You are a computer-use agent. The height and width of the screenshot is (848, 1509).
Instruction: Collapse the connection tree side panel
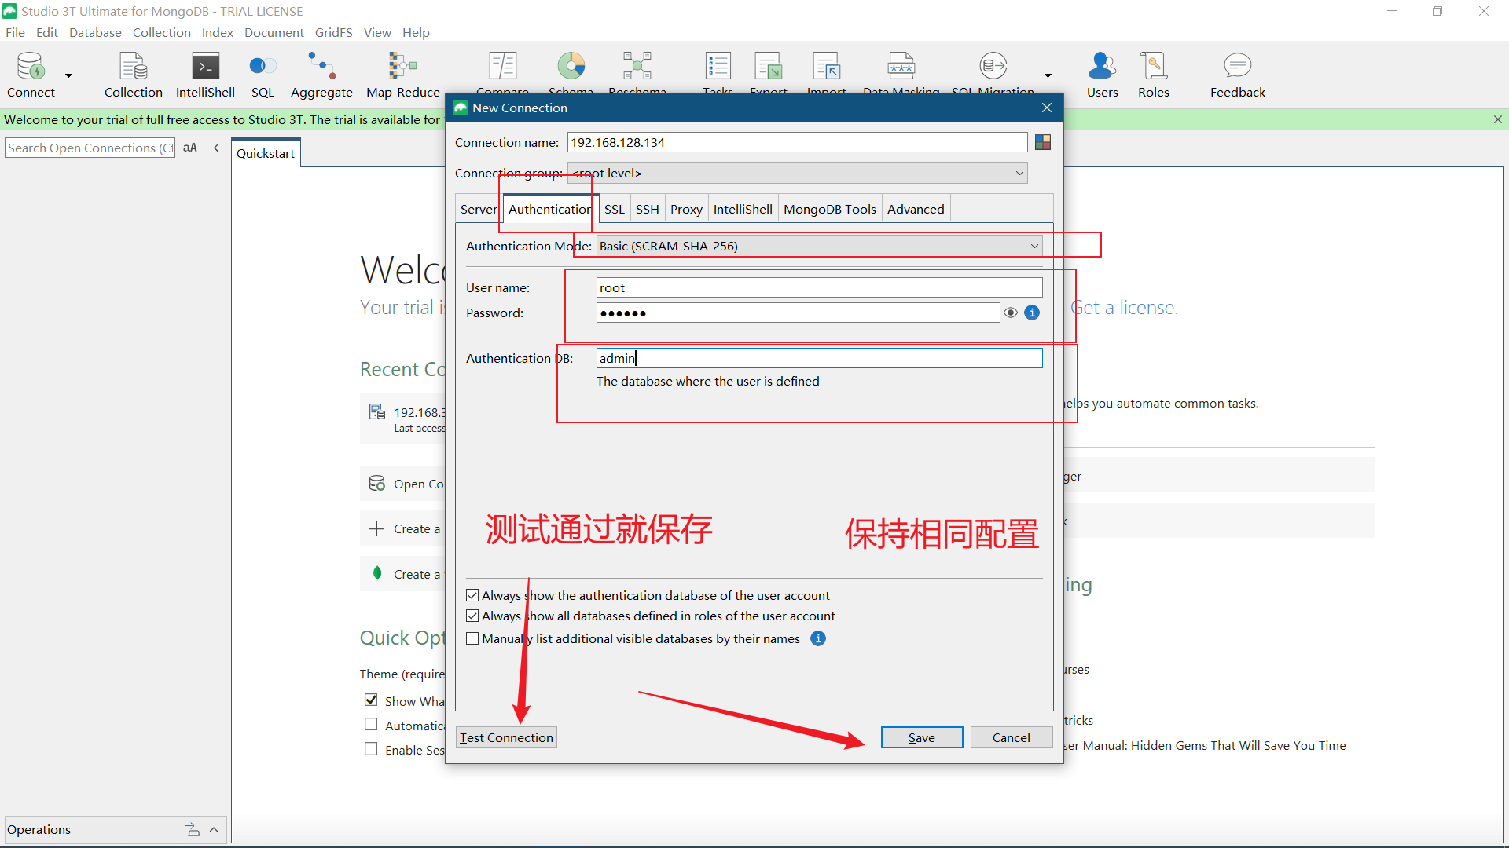[216, 148]
